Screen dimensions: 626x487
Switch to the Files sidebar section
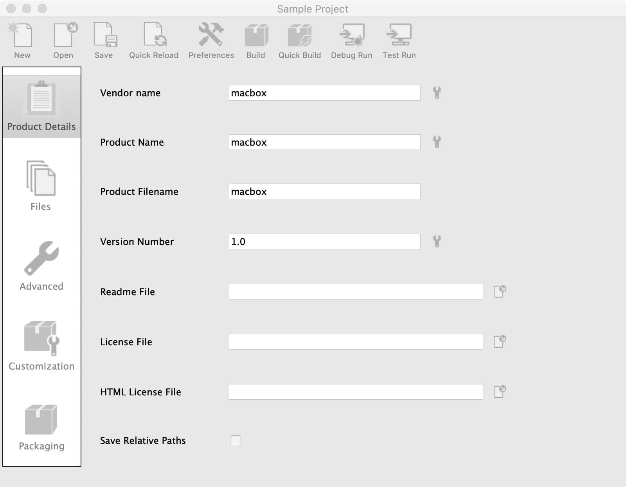coord(41,186)
